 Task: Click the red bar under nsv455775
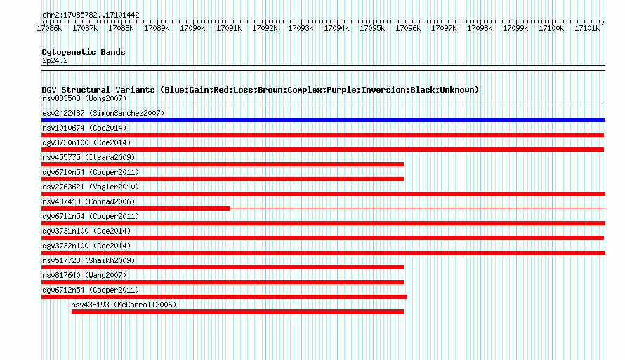click(223, 164)
